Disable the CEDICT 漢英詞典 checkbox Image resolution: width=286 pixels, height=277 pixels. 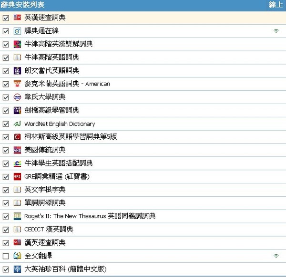(x=6, y=230)
